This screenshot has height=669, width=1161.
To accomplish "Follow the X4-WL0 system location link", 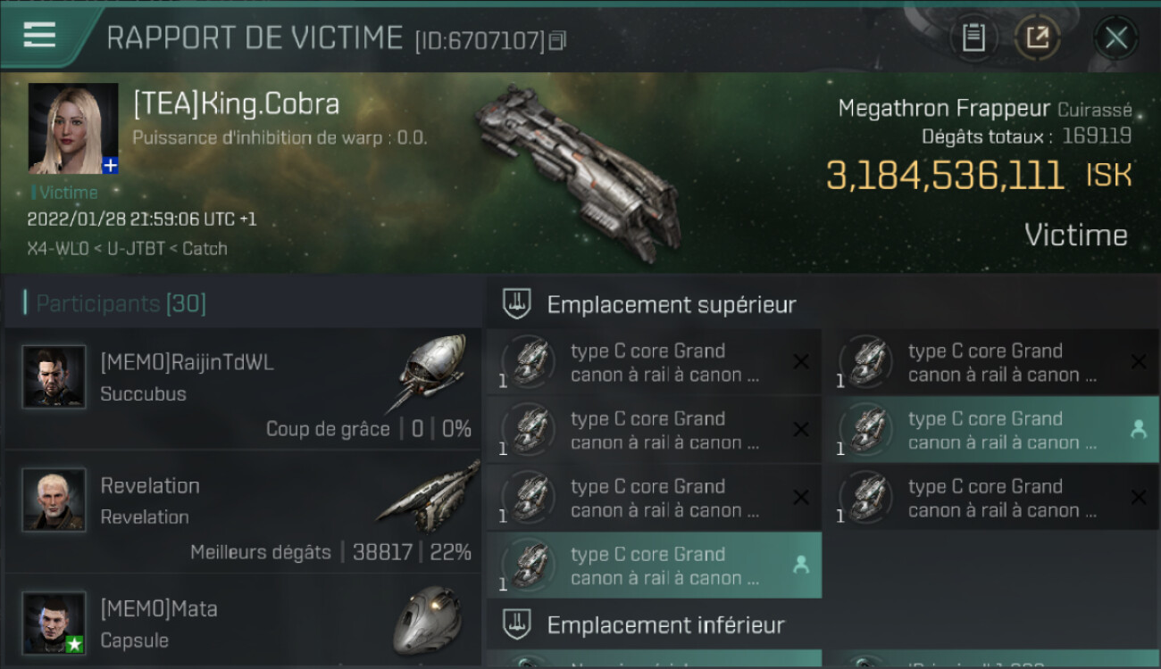I will coord(58,249).
